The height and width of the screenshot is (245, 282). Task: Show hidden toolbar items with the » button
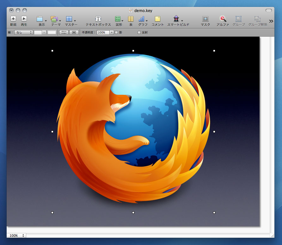coord(271,21)
